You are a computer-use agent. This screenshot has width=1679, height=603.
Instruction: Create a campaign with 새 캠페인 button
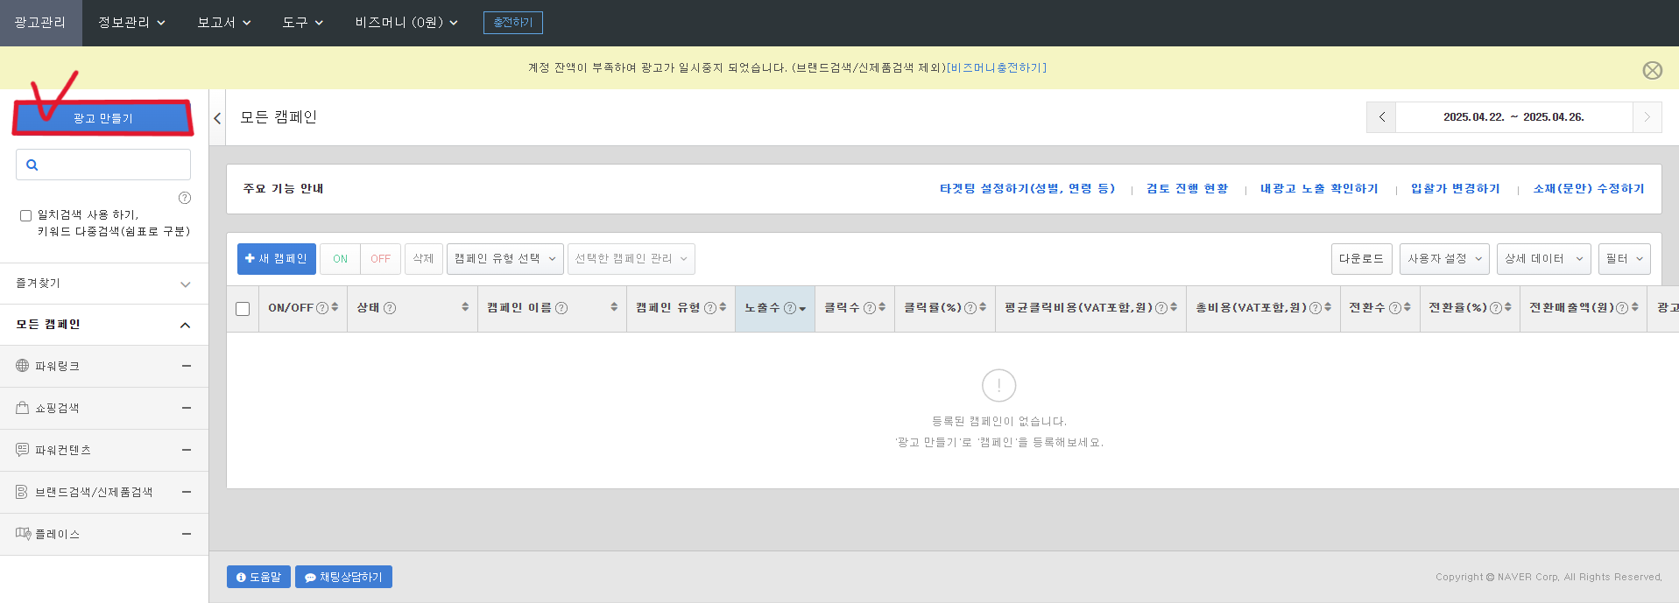click(x=276, y=259)
